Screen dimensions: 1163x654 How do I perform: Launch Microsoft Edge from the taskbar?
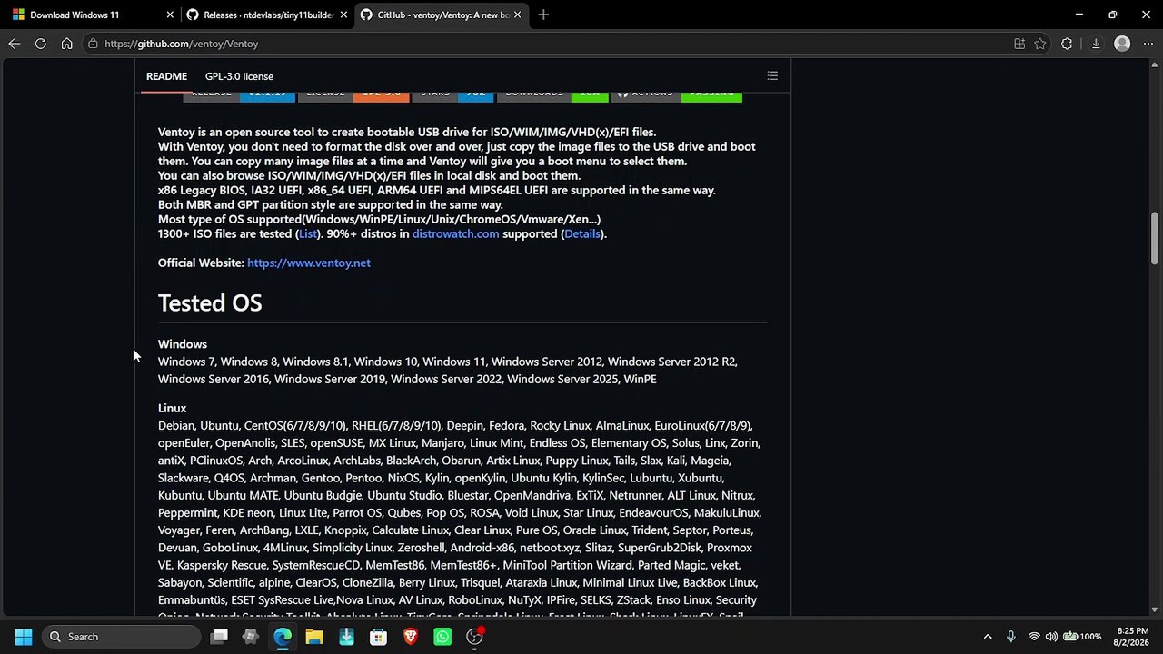pos(283,637)
